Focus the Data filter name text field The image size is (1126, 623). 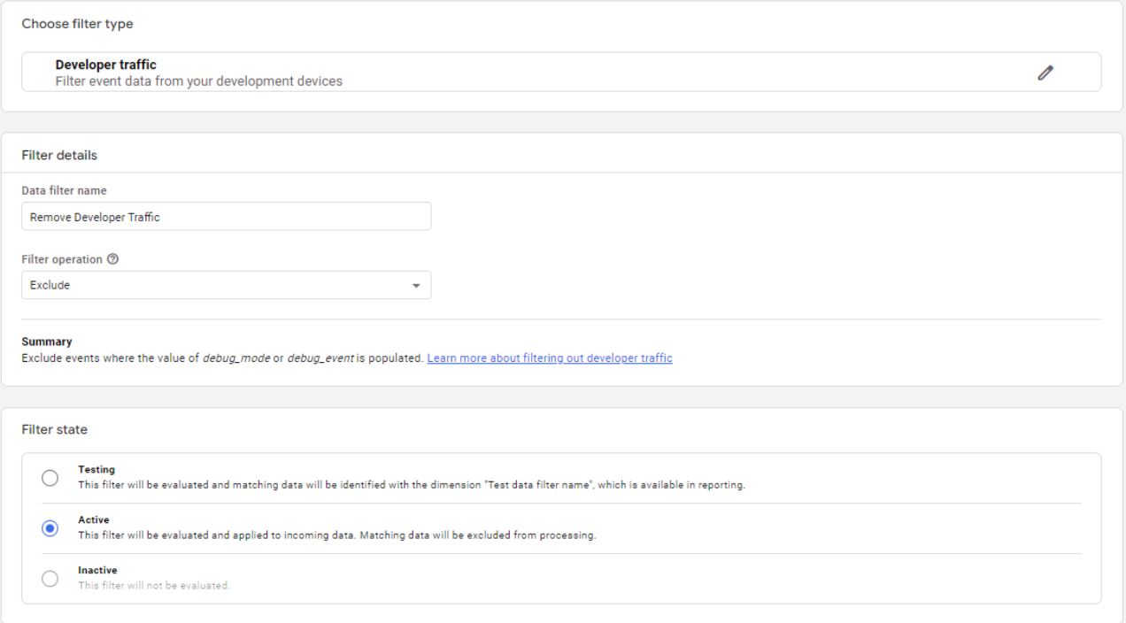226,217
